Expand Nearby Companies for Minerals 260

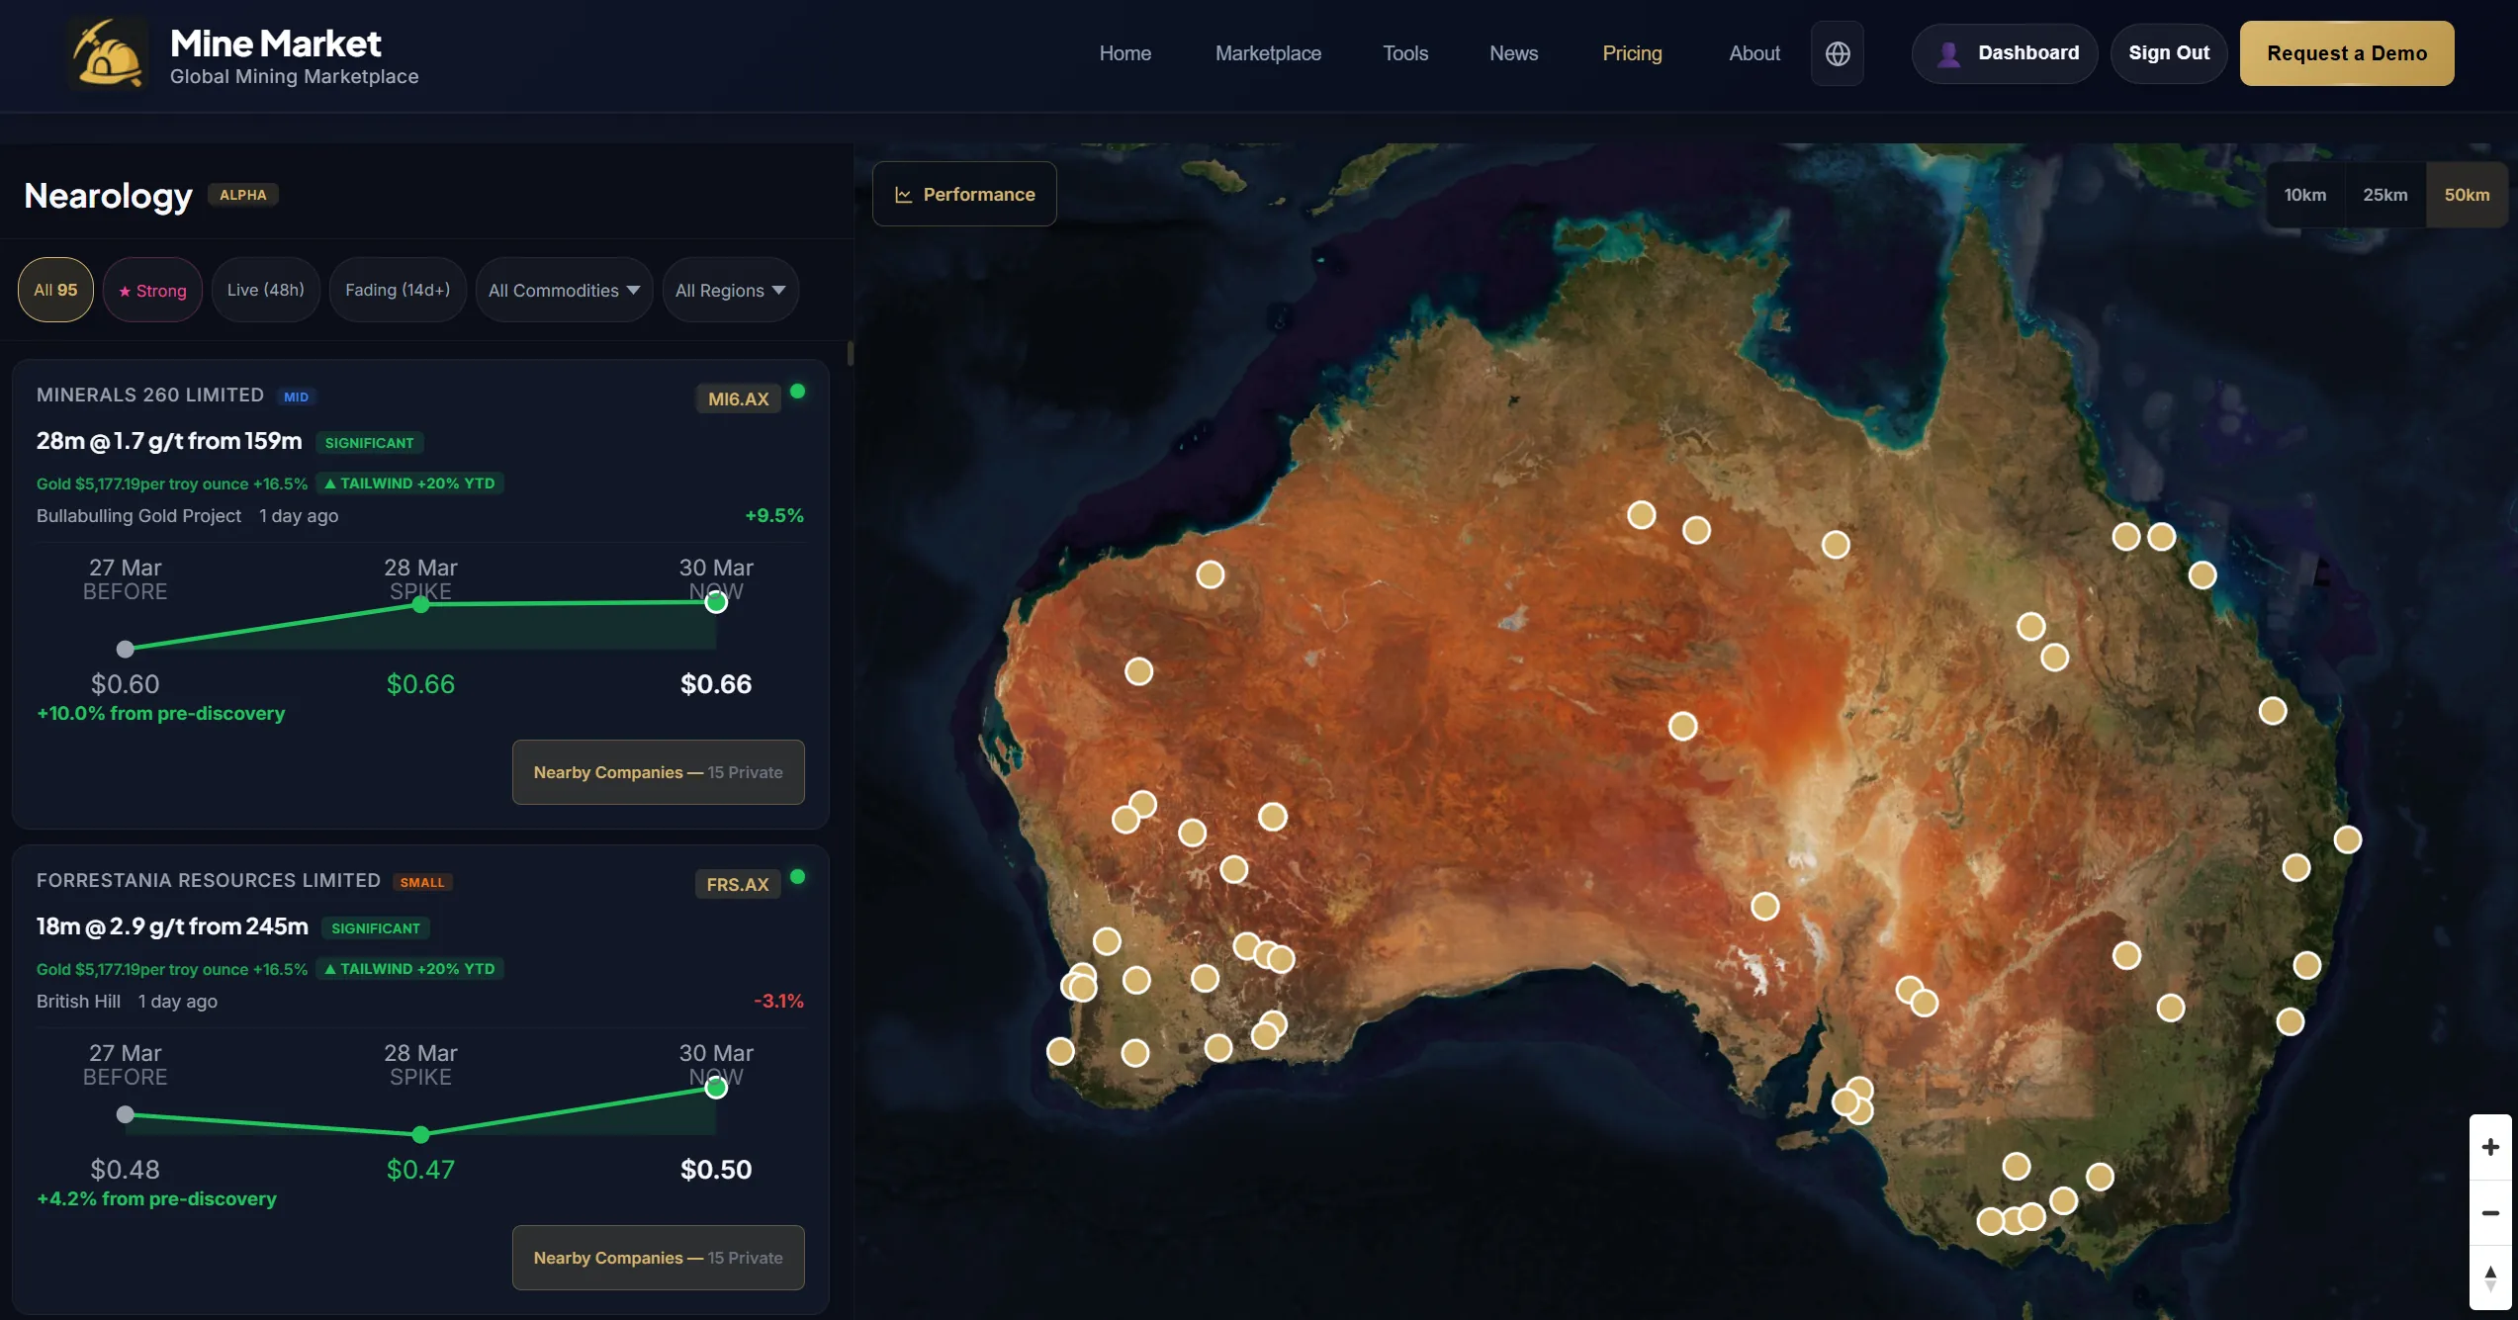pyautogui.click(x=658, y=772)
